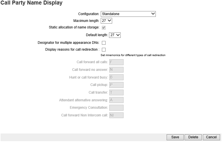
Task: Expand the Maximum length dropdown
Action: coord(106,21)
